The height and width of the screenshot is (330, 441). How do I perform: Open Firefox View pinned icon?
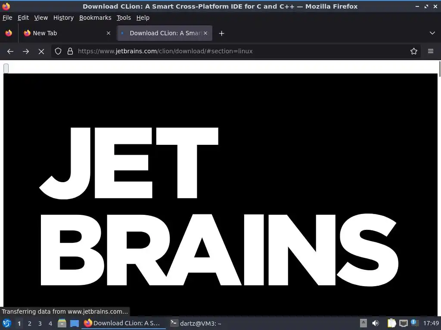pyautogui.click(x=9, y=33)
